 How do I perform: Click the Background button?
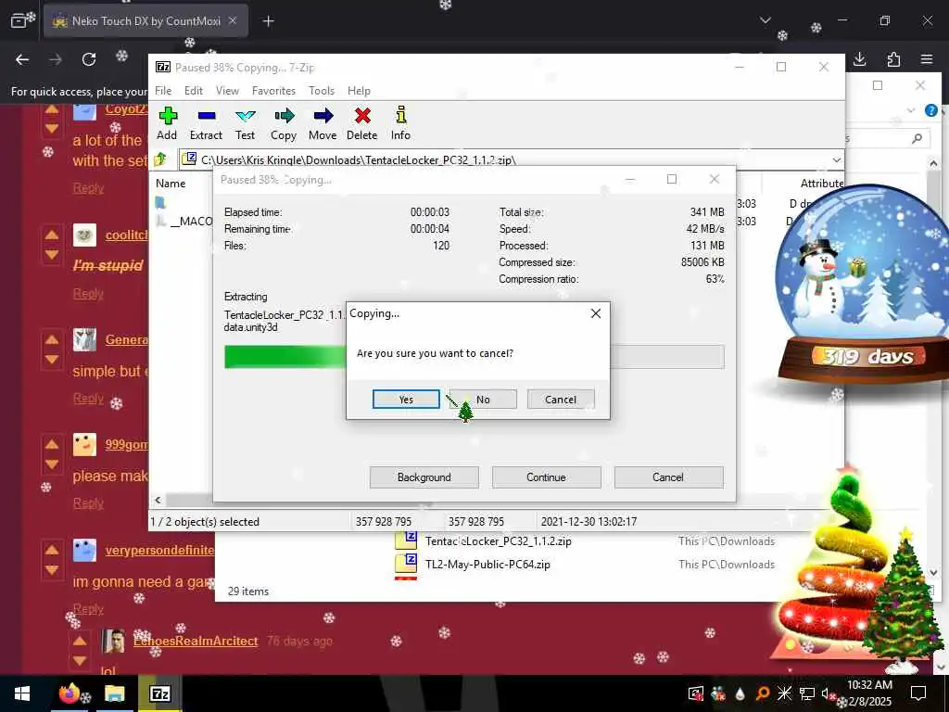click(424, 477)
